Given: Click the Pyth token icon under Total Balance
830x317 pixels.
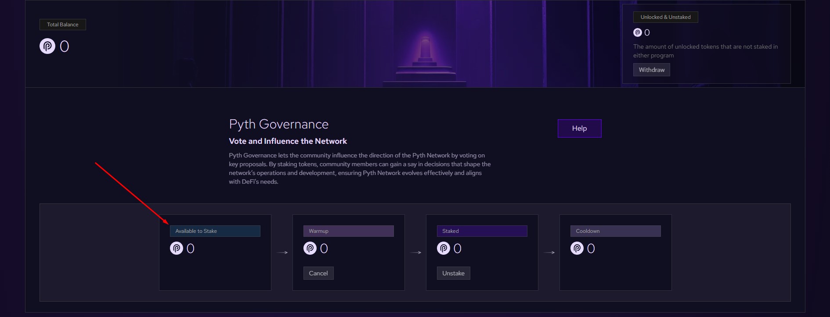Looking at the screenshot, I should click(x=47, y=46).
